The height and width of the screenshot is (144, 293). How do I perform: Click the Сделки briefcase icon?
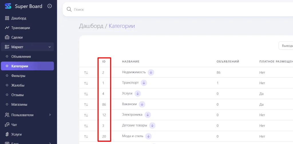pyautogui.click(x=7, y=37)
